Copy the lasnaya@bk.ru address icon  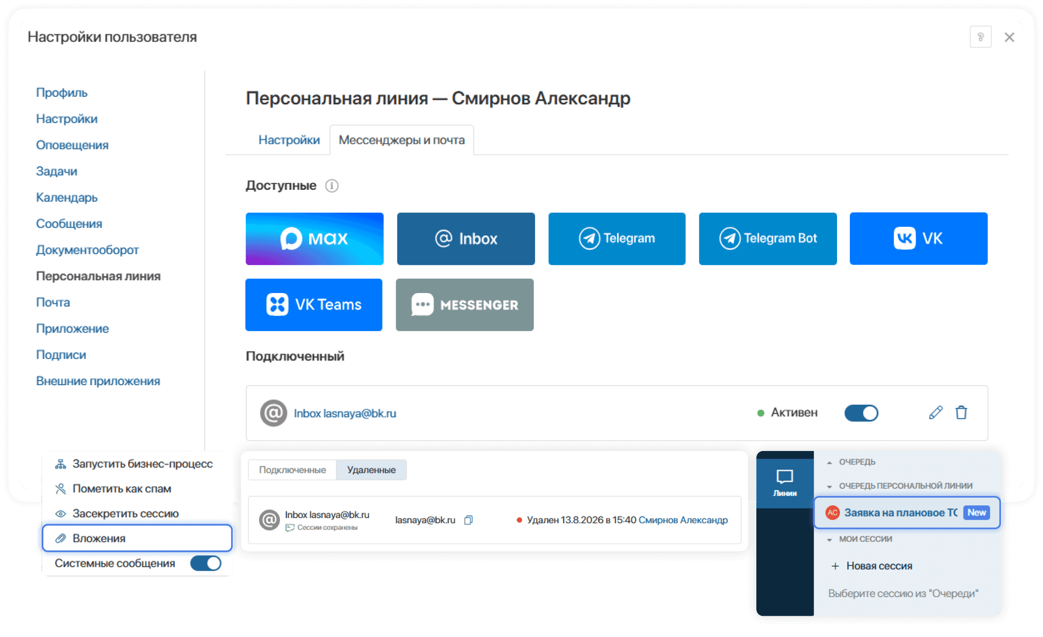pos(468,520)
